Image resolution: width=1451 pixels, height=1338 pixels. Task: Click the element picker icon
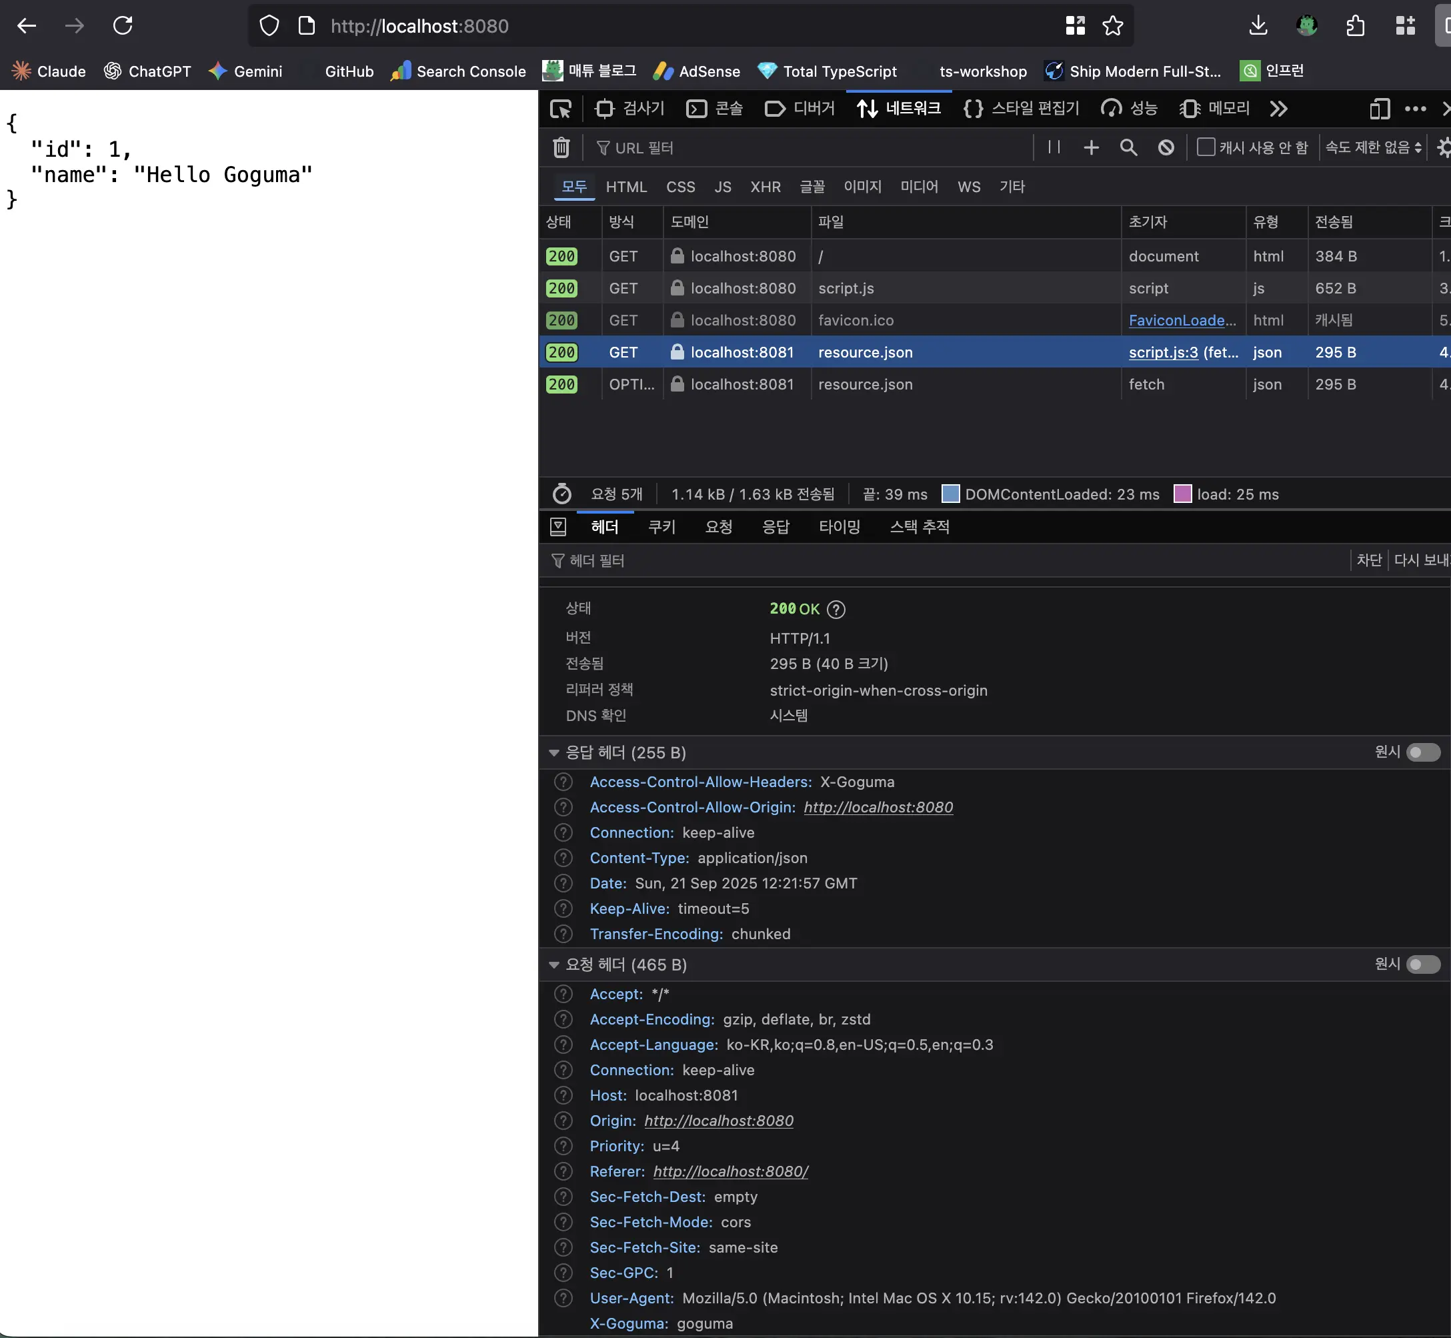pyautogui.click(x=560, y=109)
